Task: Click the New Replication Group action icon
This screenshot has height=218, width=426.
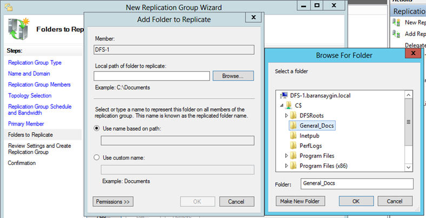Action: (397, 22)
